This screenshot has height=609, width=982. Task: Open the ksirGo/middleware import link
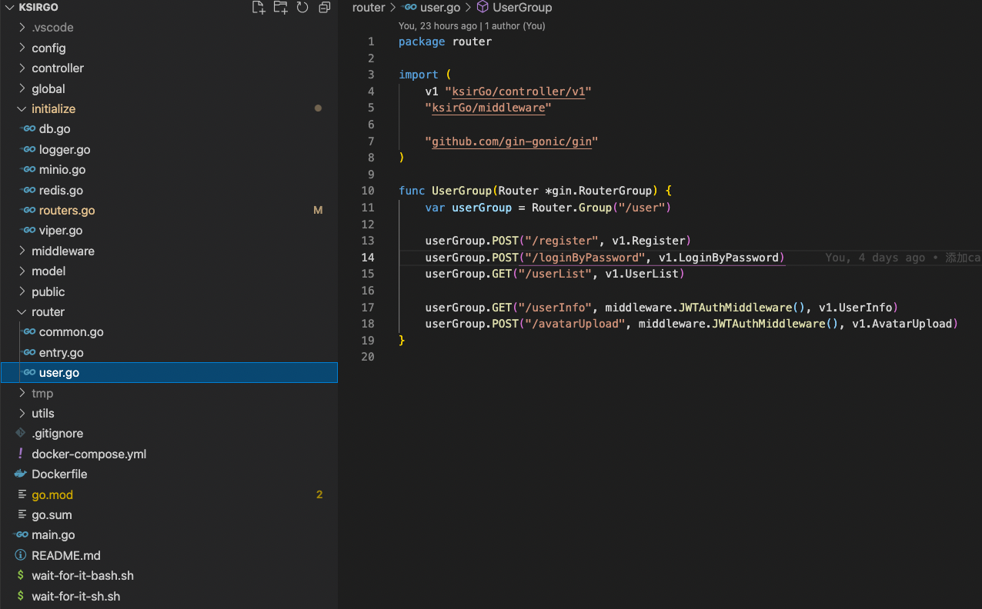click(x=489, y=108)
